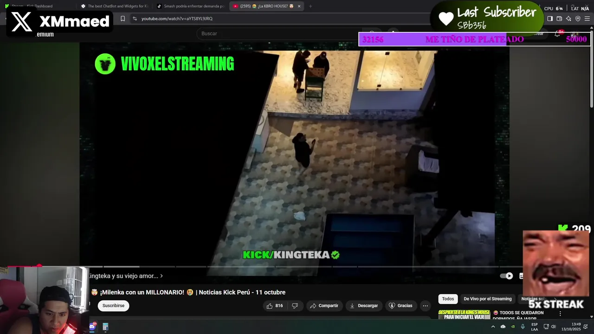
Task: Open the browser hamburger menu
Action: point(588,19)
